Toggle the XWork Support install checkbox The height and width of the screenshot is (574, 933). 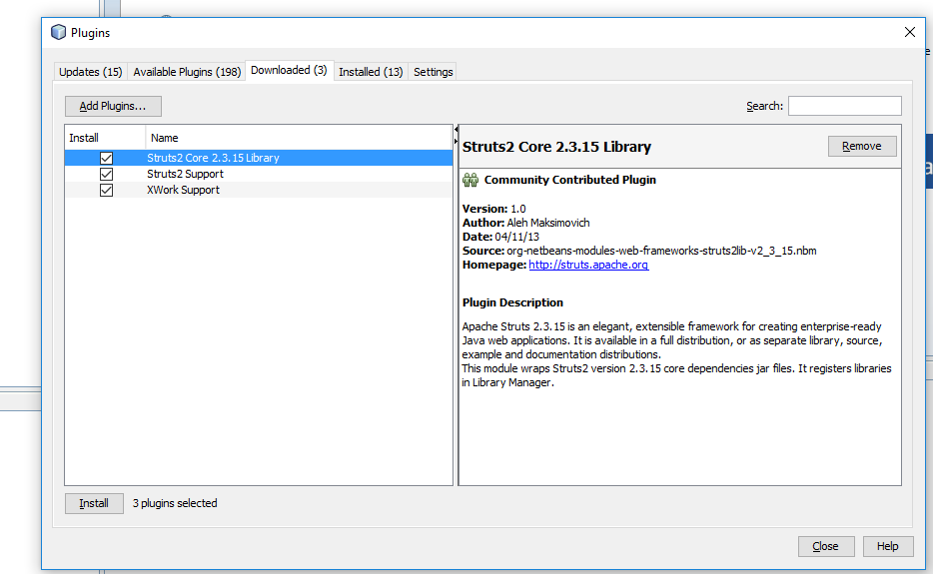tap(106, 191)
